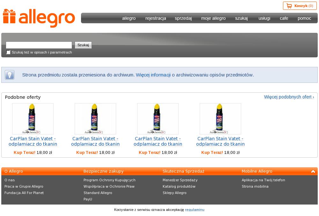The image size is (319, 216).
Task: Open the O nas footer link
Action: pos(10,180)
